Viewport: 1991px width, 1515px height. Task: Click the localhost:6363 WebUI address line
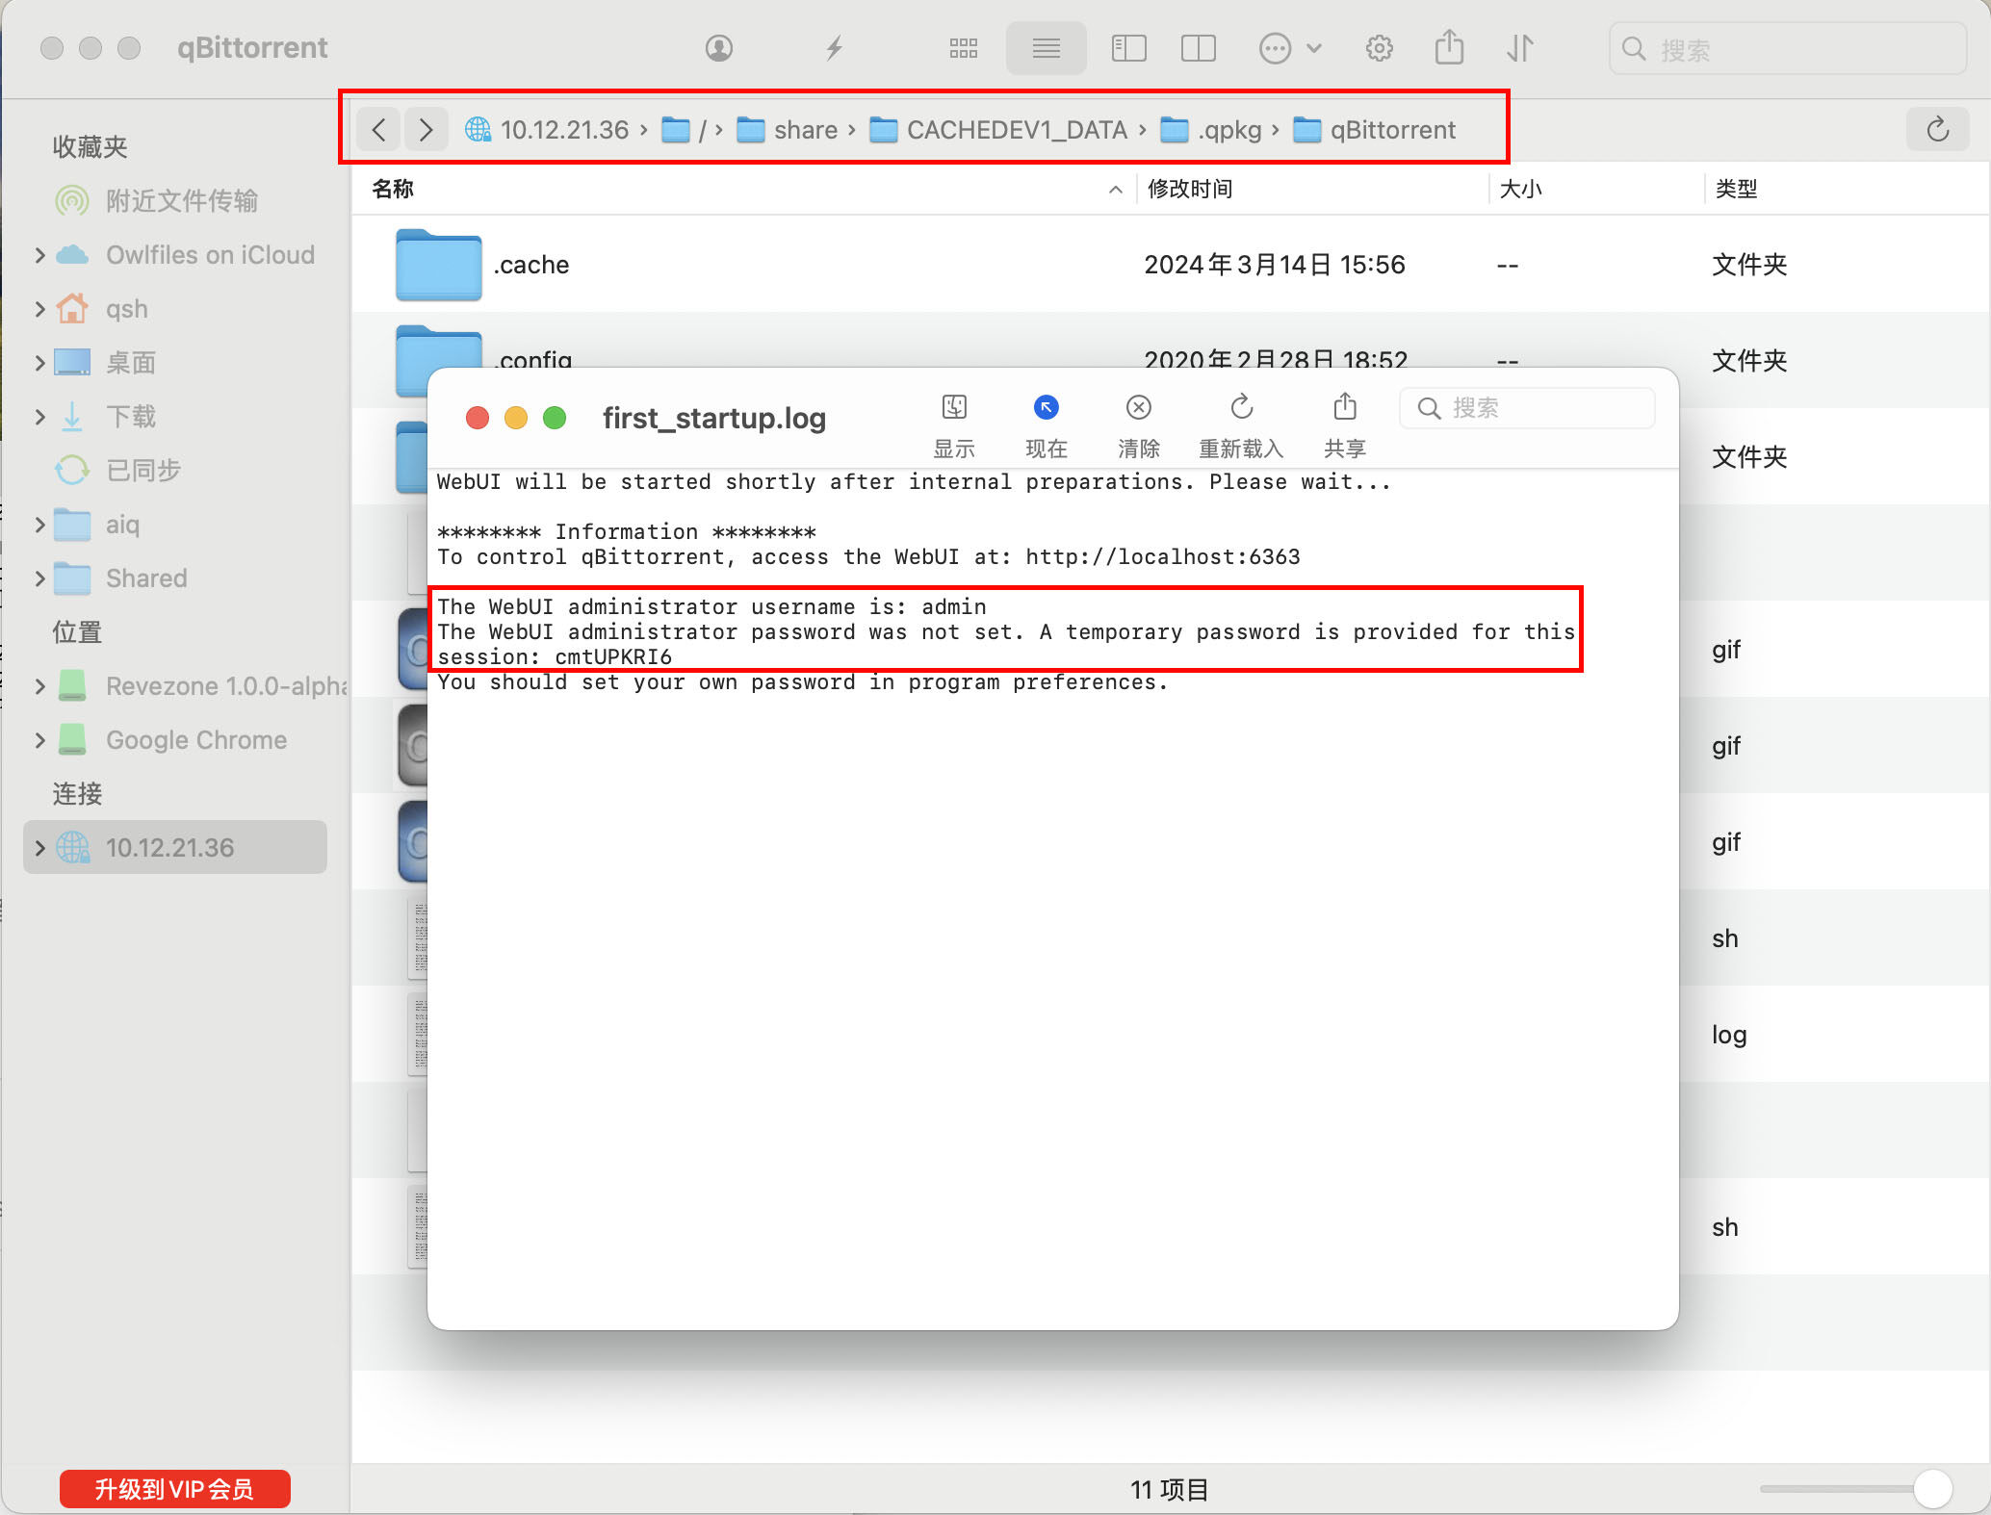868,556
